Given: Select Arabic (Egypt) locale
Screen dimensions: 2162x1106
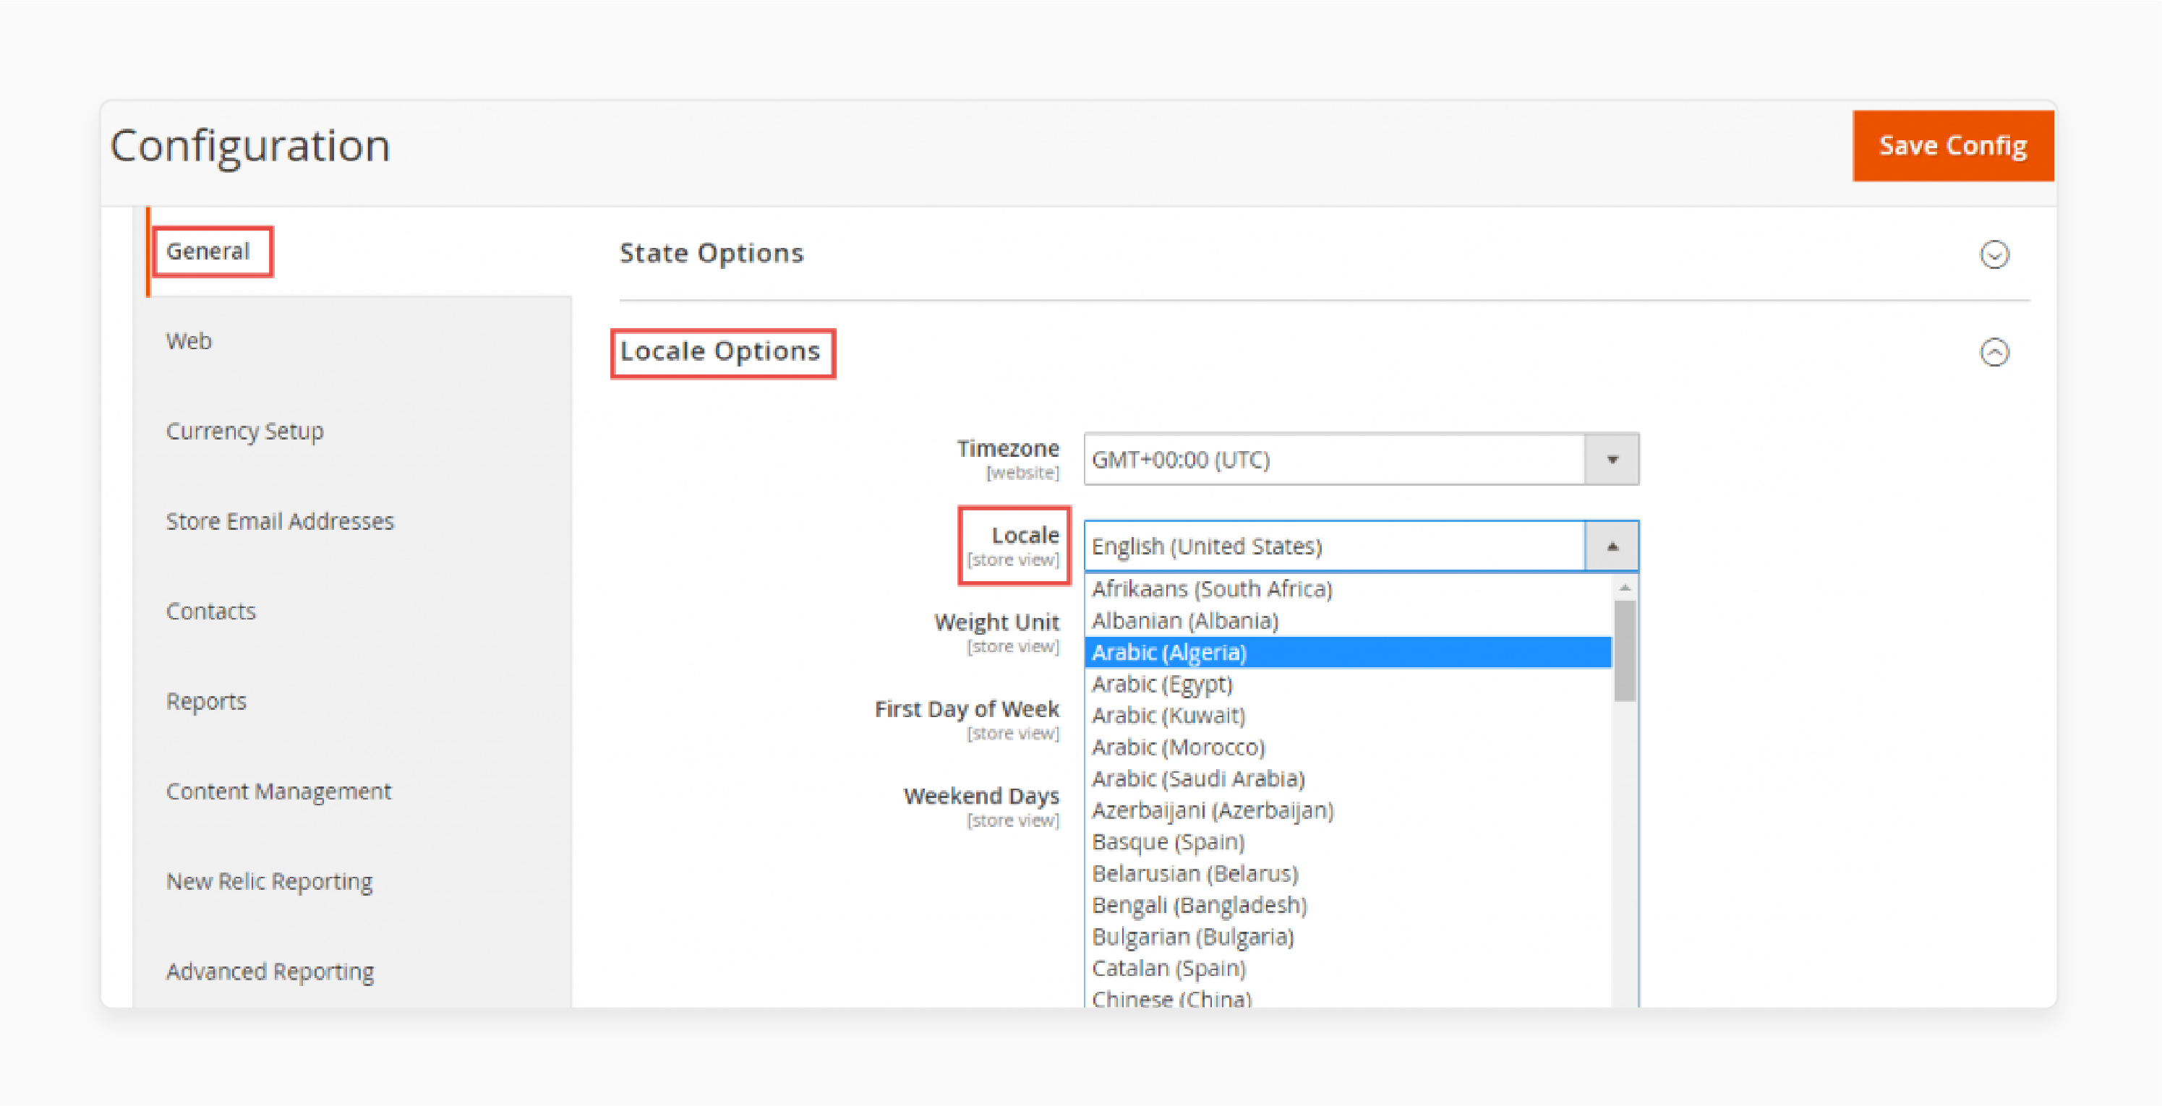Looking at the screenshot, I should click(x=1348, y=684).
